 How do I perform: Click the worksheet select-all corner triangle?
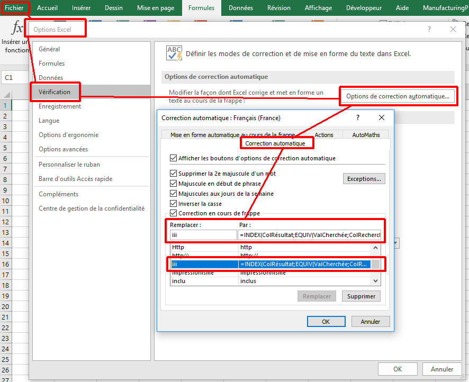pyautogui.click(x=6, y=95)
